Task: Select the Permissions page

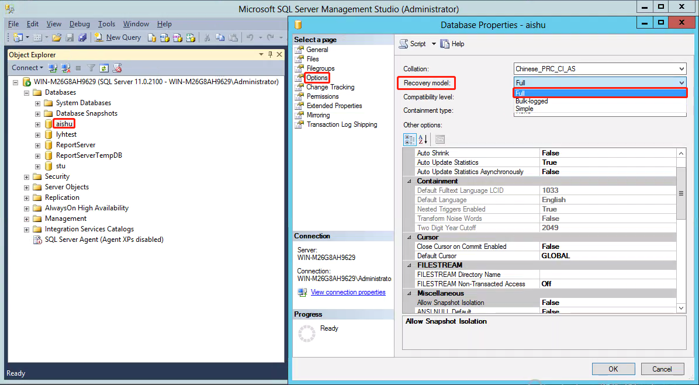Action: (x=322, y=96)
